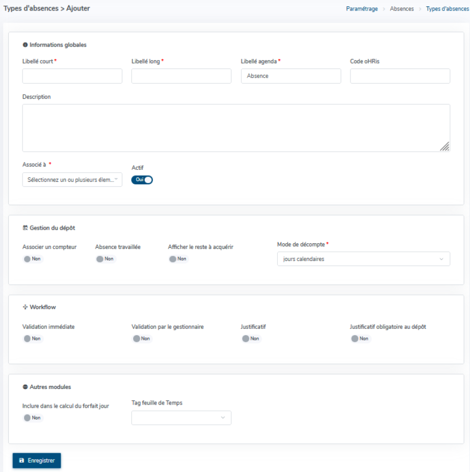Open the Mode de décompte dropdown
Viewport: 470px width, 472px height.
pyautogui.click(x=363, y=259)
